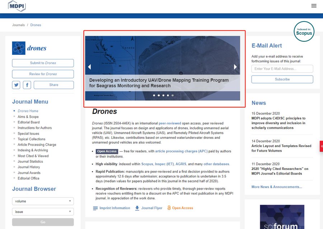Open the hamburger navigation menu
Viewport: 323px width, 229px height.
(x=314, y=5)
